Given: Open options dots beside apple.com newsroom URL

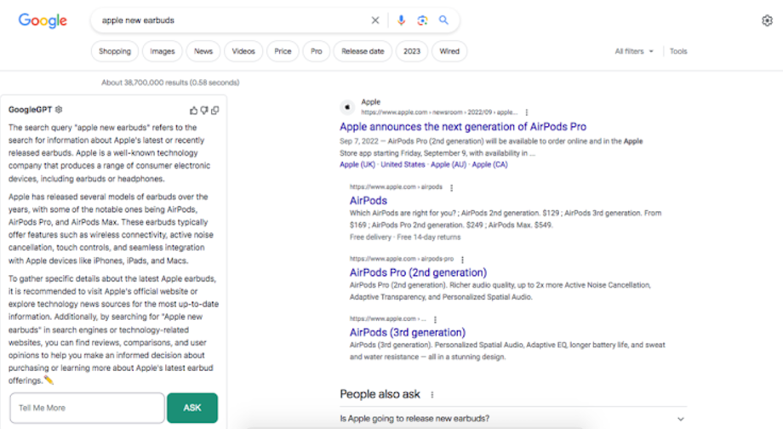Looking at the screenshot, I should 527,112.
